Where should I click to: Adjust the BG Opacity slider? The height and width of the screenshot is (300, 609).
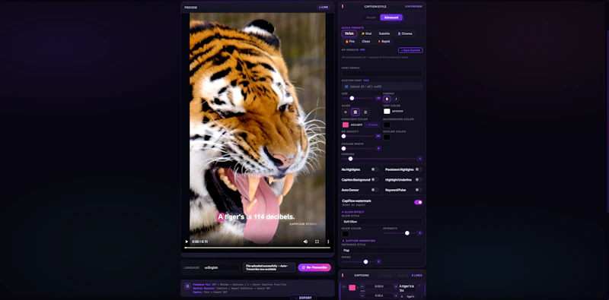click(x=358, y=137)
